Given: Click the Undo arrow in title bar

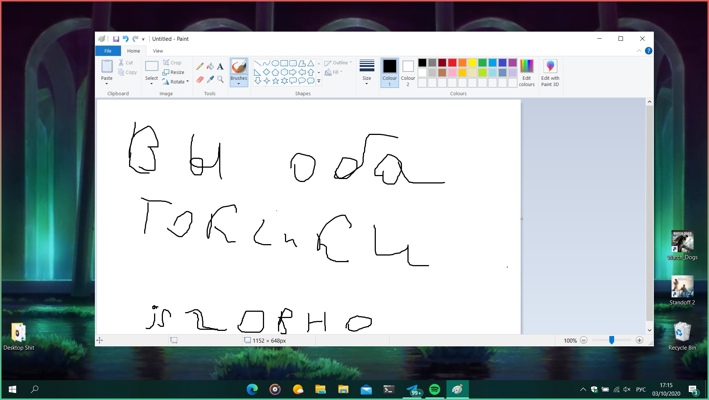Looking at the screenshot, I should [x=125, y=39].
